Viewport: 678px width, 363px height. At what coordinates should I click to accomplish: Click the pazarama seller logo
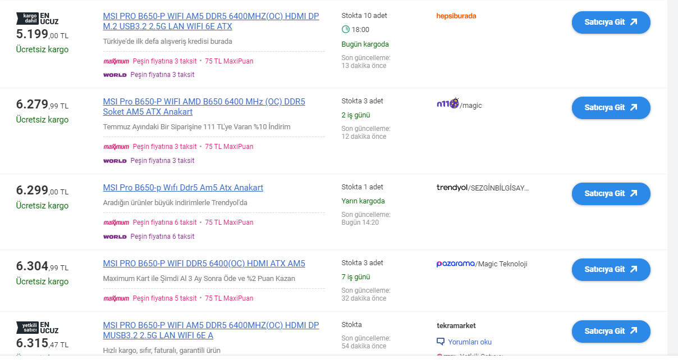click(455, 264)
